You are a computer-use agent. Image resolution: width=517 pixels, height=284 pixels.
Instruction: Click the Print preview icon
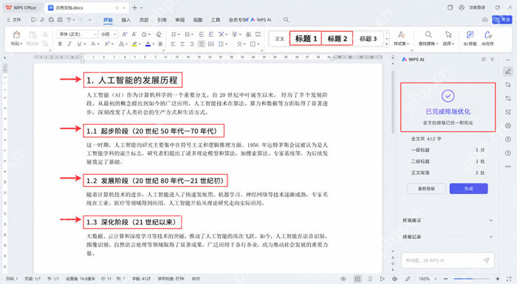point(60,20)
